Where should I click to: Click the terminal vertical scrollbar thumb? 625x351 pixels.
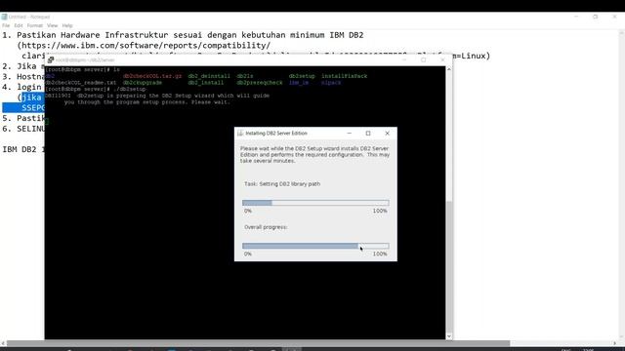pyautogui.click(x=449, y=266)
